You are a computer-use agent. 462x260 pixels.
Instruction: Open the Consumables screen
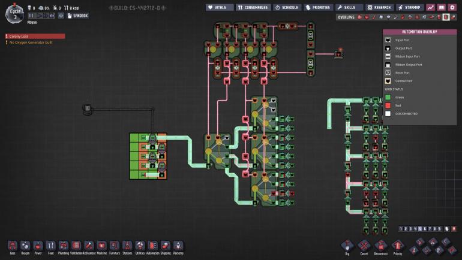coord(253,7)
